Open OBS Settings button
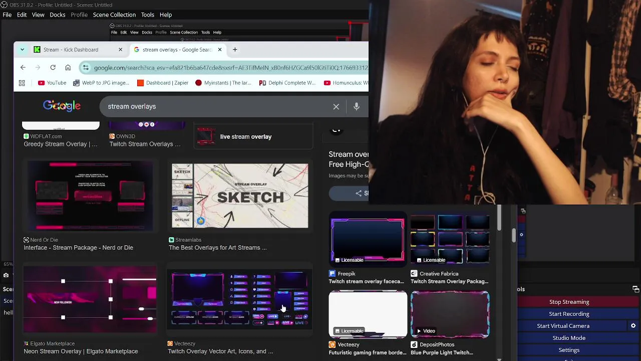This screenshot has width=641, height=361. tap(569, 350)
